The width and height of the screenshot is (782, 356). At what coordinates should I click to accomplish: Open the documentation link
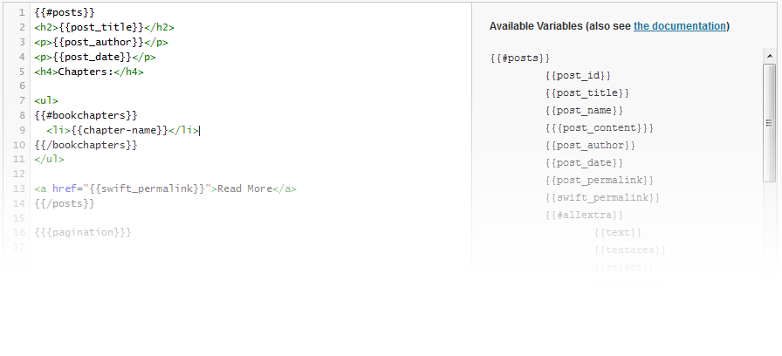click(679, 26)
